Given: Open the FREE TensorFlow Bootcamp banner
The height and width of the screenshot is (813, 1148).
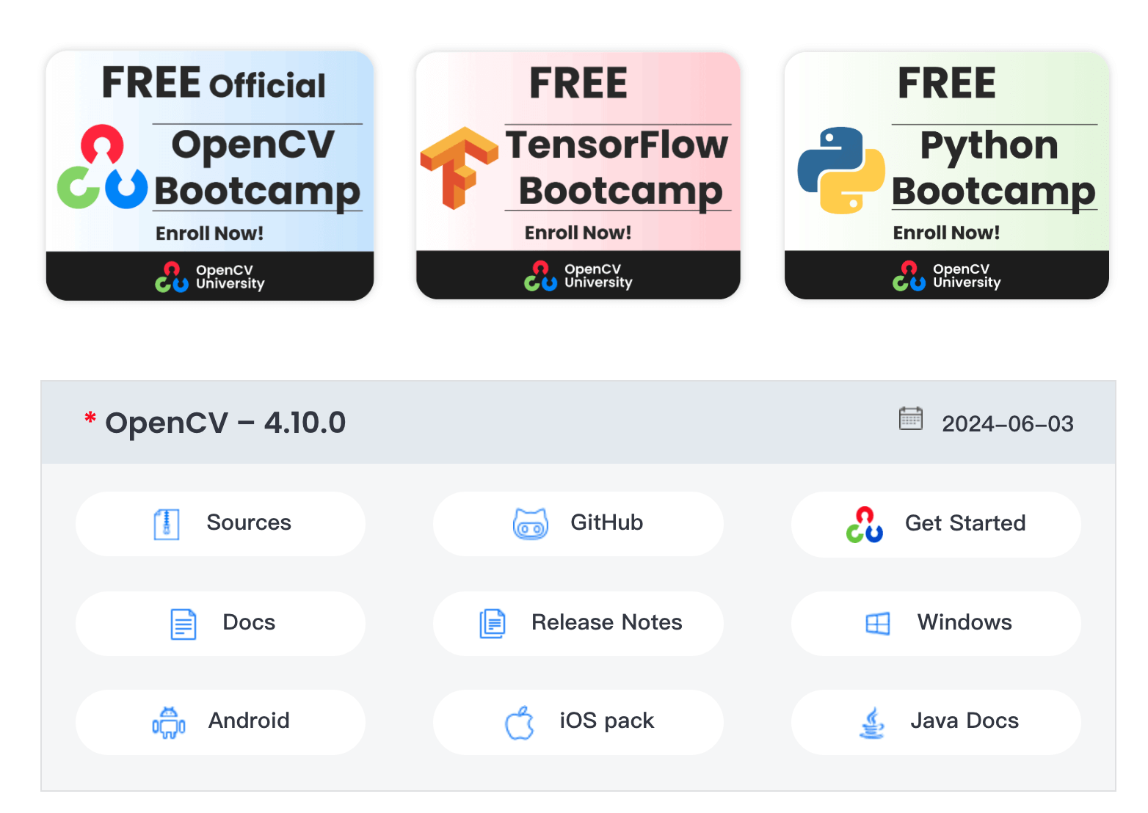Looking at the screenshot, I should tap(578, 175).
